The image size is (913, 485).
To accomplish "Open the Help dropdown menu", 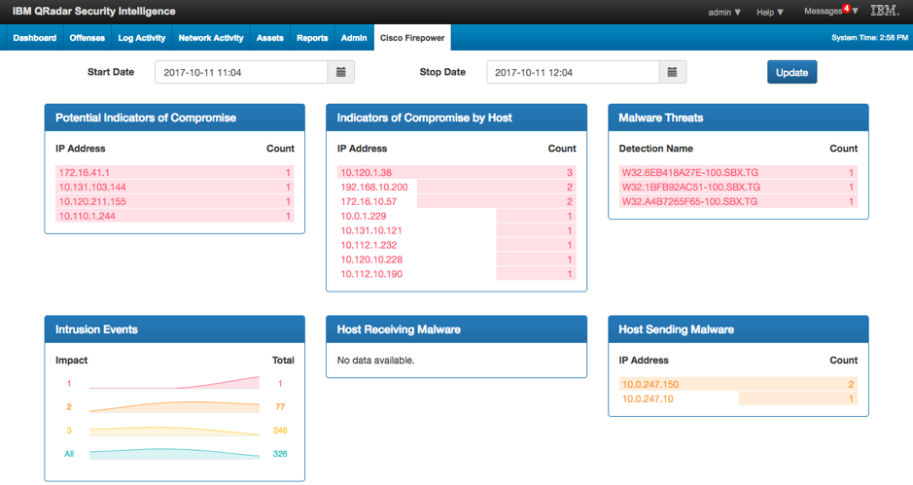I will 770,13.
